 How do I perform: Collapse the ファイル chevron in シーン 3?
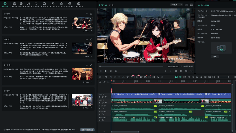click(x=91, y=82)
